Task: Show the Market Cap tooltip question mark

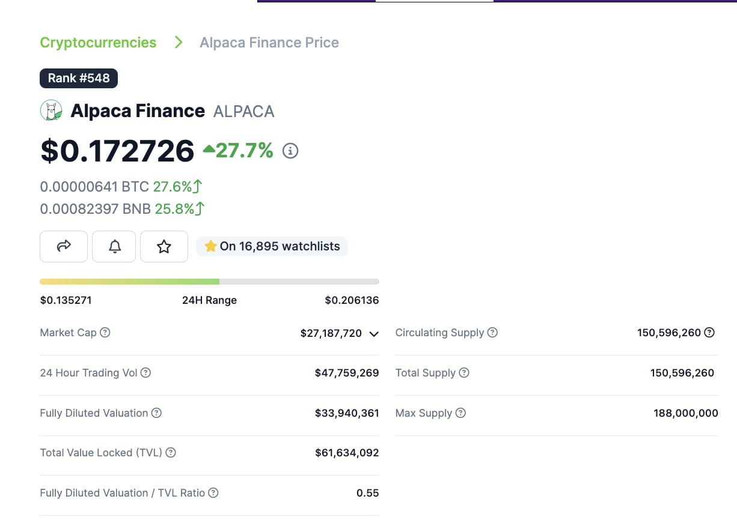Action: (x=105, y=332)
